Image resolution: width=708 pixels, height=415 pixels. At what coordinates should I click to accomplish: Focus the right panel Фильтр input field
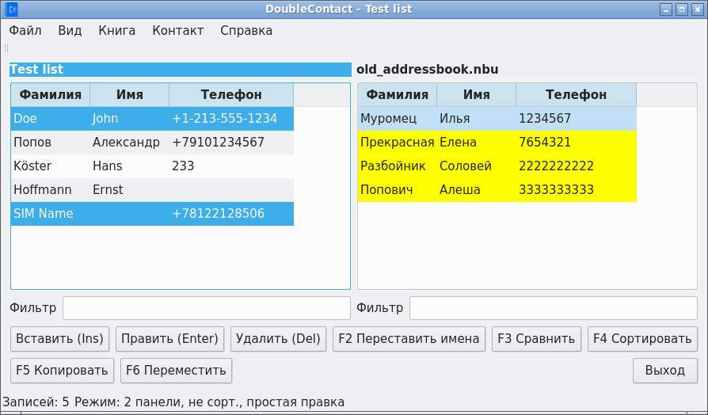click(x=553, y=308)
